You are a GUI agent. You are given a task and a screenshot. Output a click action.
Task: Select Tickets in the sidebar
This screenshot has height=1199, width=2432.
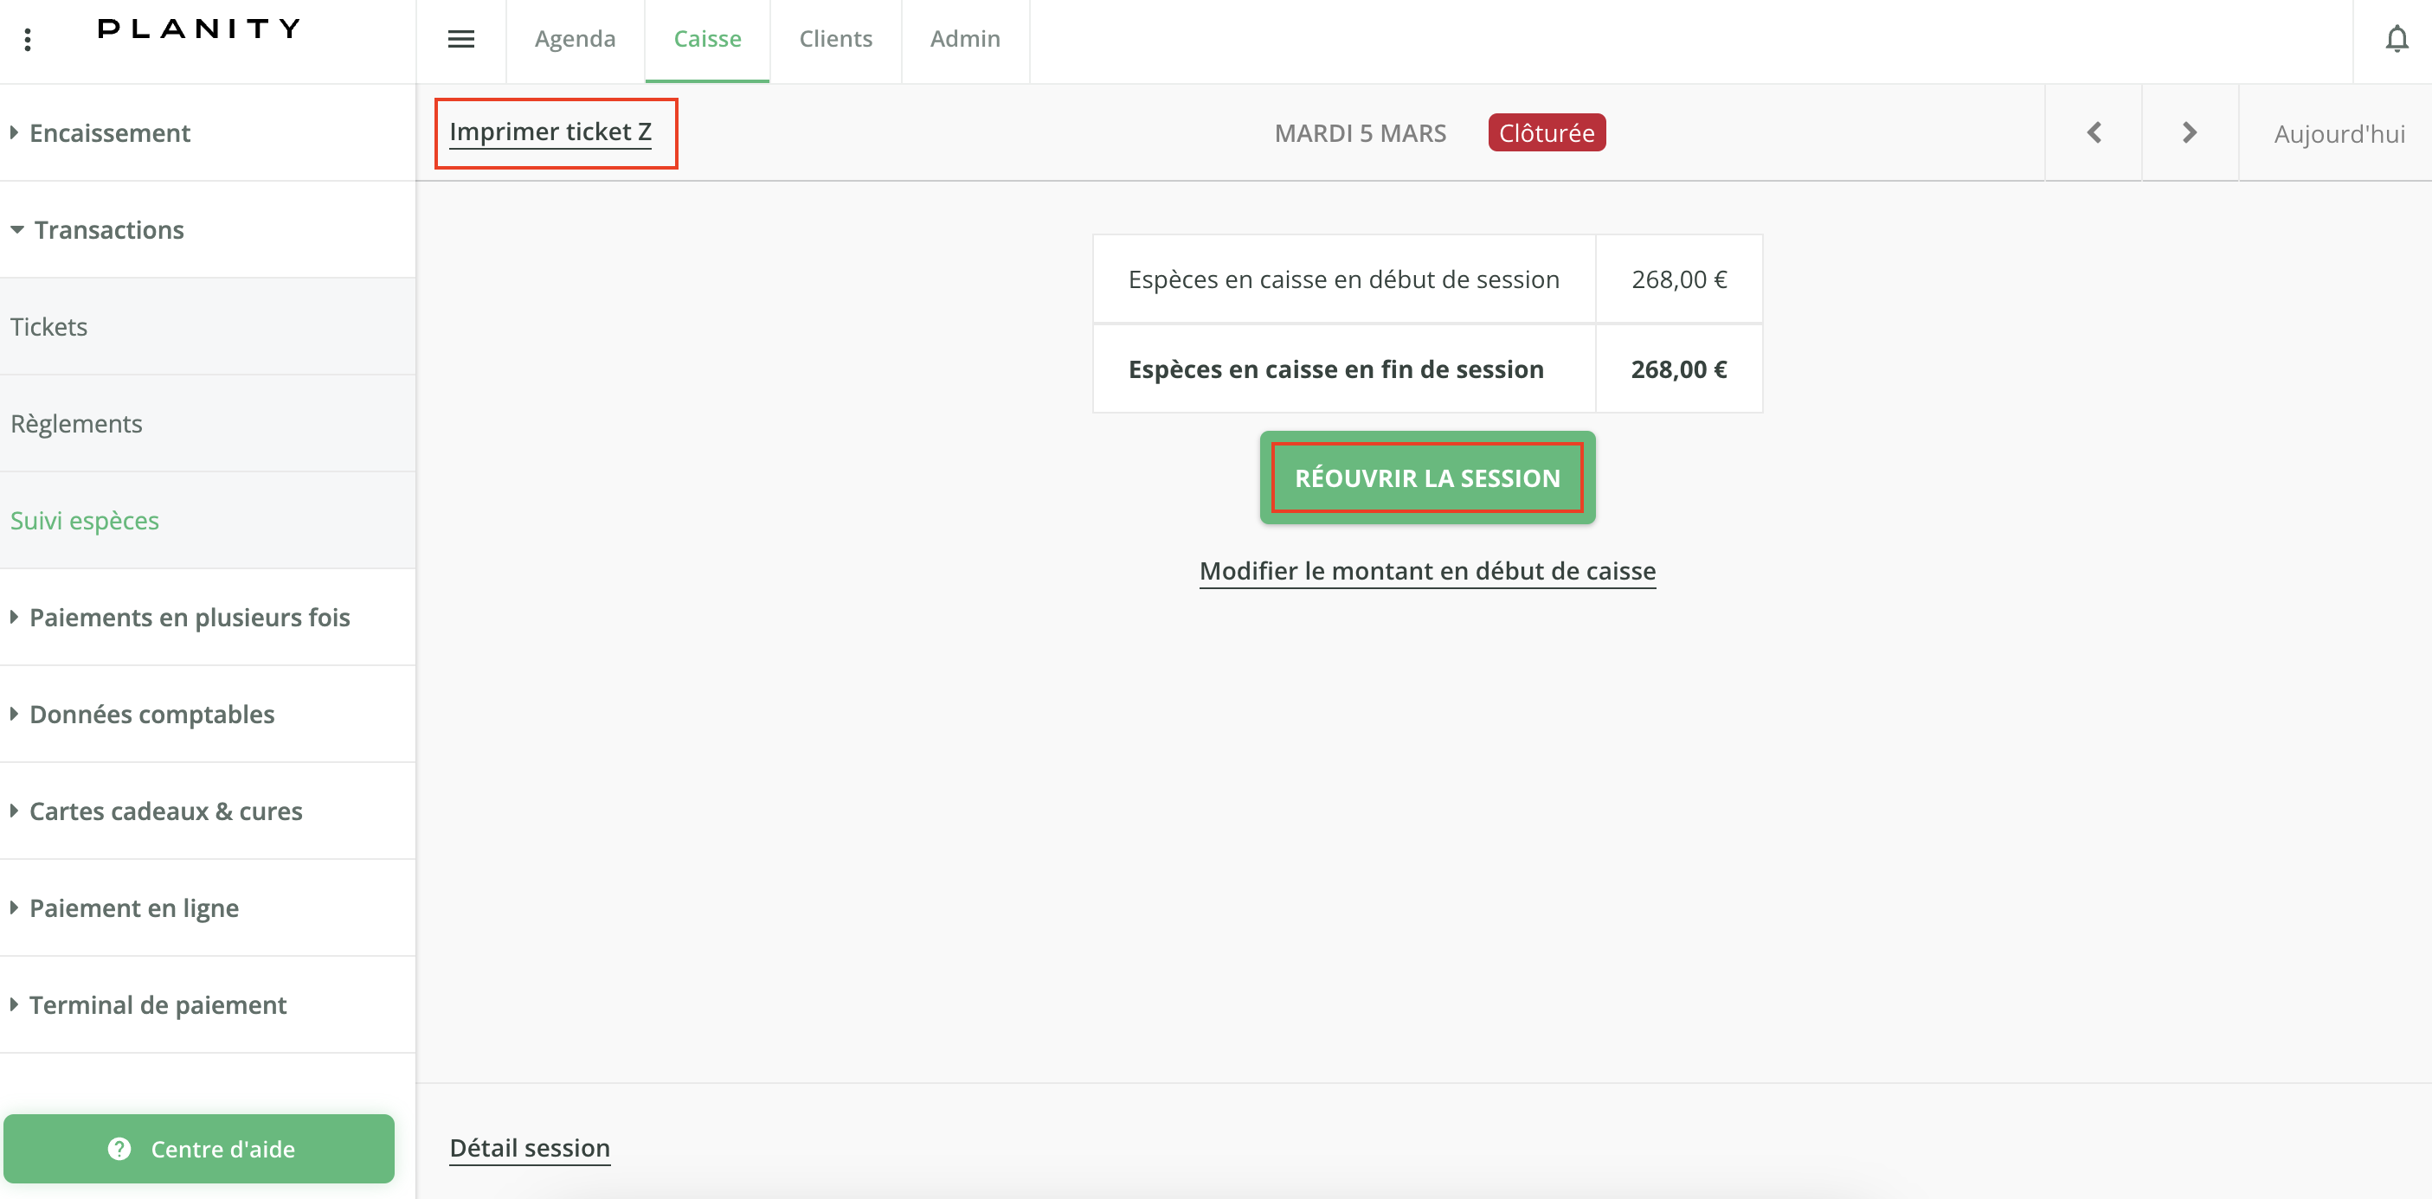pos(49,327)
